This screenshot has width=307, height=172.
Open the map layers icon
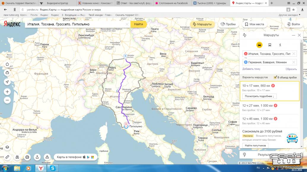(7, 147)
